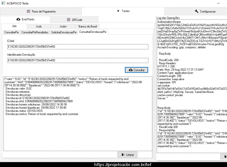This screenshot has width=227, height=167.
Task: Click the trash icon below the operations log
Action: click(x=225, y=157)
